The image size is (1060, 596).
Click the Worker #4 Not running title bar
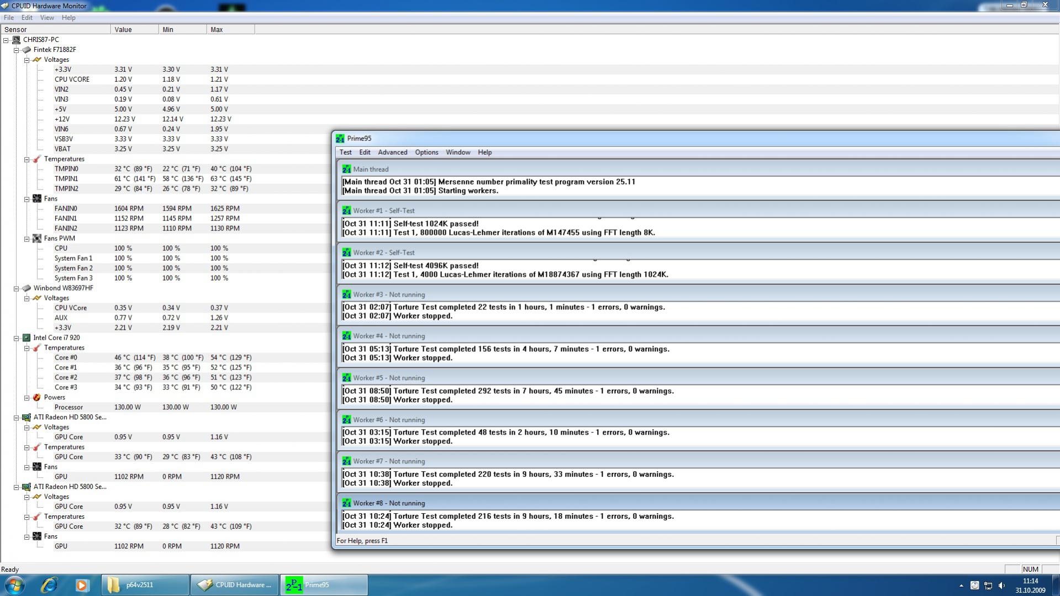698,336
